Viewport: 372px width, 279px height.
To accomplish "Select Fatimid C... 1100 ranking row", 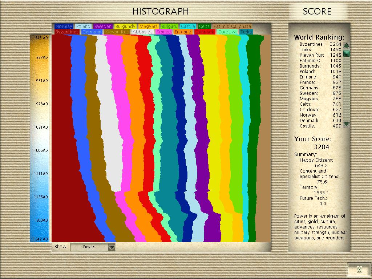I will coord(320,61).
